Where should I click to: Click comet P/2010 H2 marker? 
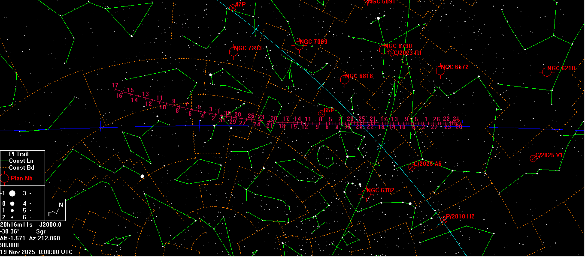coord(444,220)
